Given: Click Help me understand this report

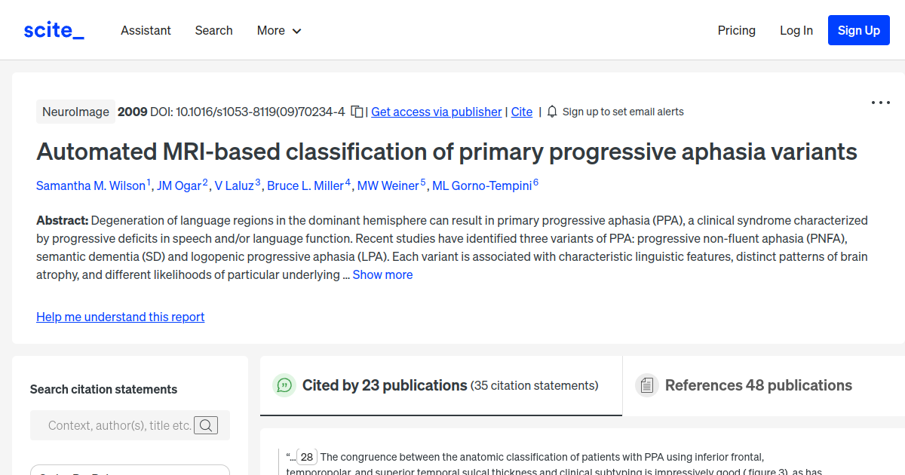Looking at the screenshot, I should tap(120, 317).
